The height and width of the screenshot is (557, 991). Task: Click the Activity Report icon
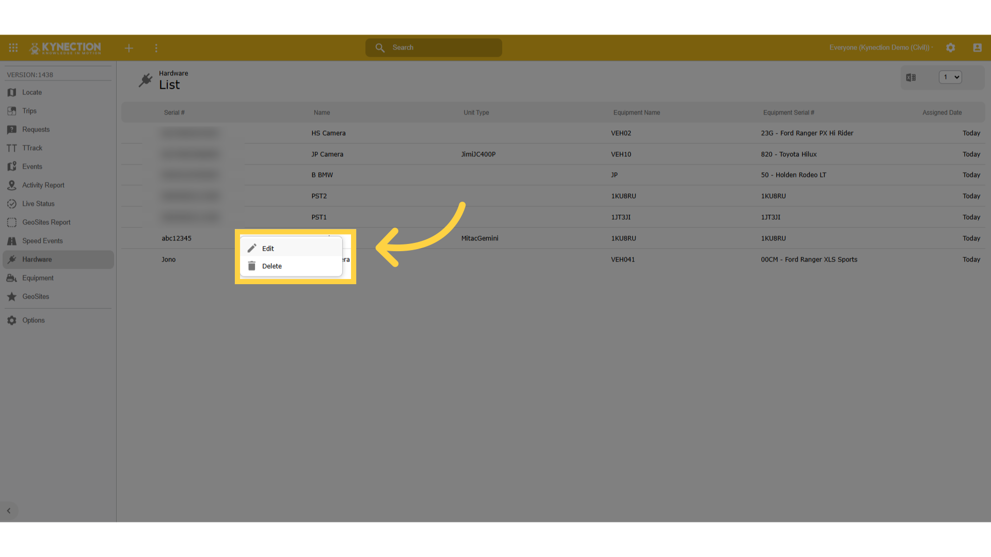(12, 185)
